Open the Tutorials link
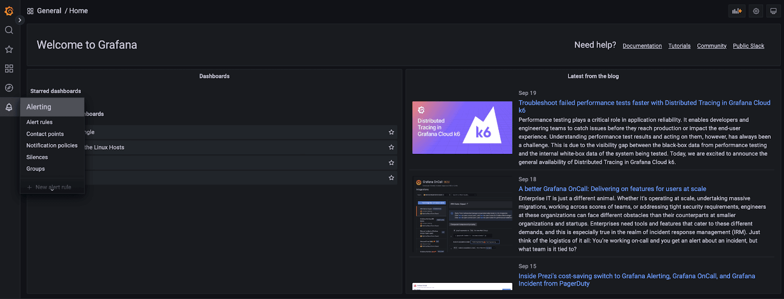 679,46
